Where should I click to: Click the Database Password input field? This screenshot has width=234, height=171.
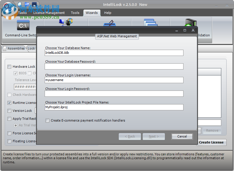pos(114,66)
